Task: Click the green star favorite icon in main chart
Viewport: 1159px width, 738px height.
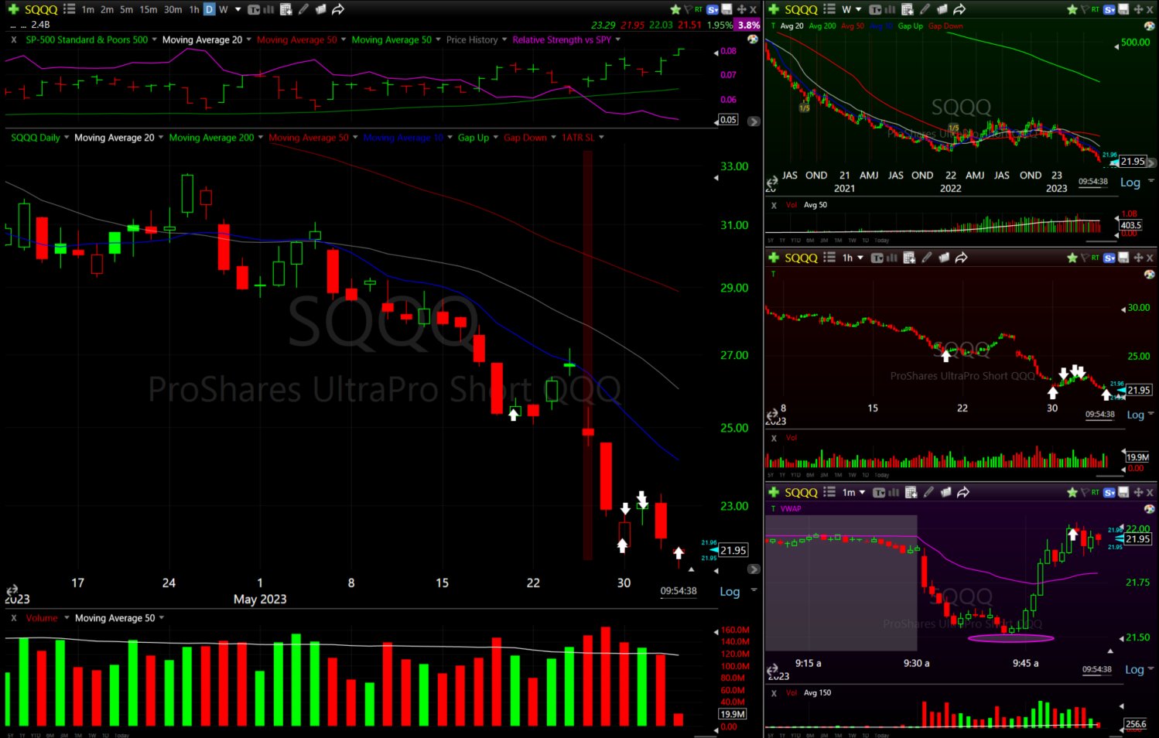Action: pyautogui.click(x=675, y=9)
